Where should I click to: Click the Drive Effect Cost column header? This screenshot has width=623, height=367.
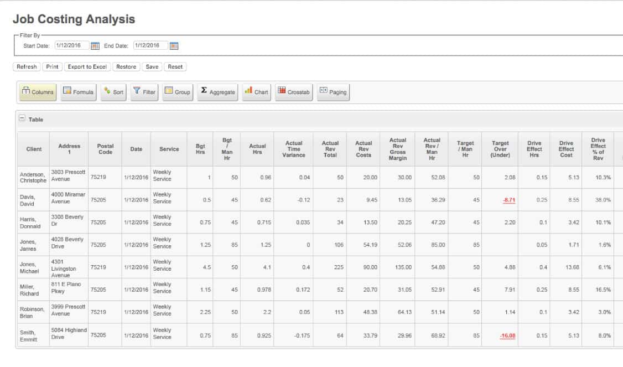pyautogui.click(x=566, y=149)
